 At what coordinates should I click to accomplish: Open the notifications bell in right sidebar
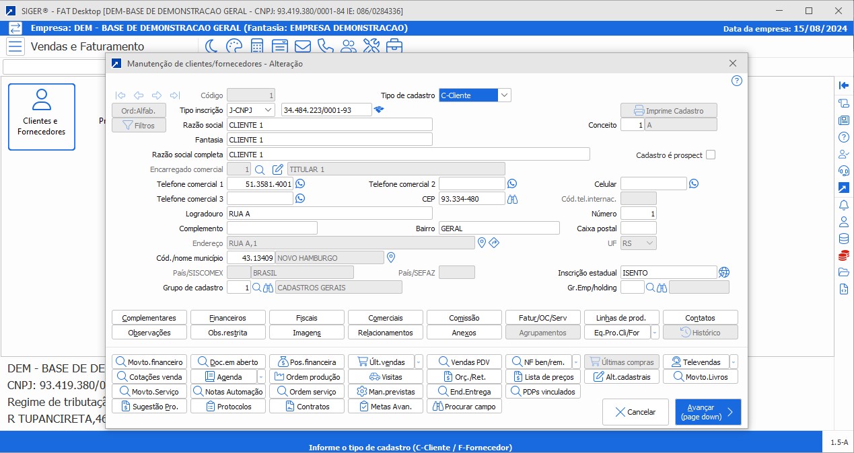pyautogui.click(x=843, y=205)
